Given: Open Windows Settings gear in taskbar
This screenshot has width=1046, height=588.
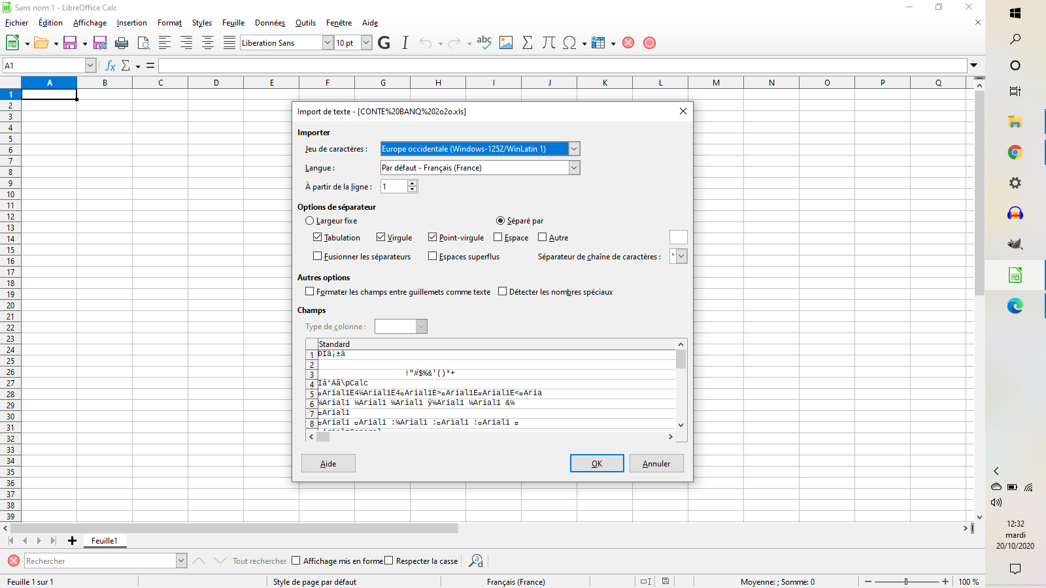Looking at the screenshot, I should pyautogui.click(x=1015, y=183).
